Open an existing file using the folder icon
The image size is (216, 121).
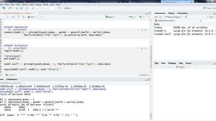(x=9, y=8)
